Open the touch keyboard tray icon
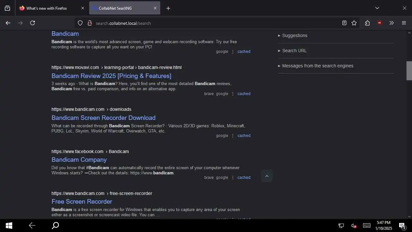The height and width of the screenshot is (232, 412). 367,226
